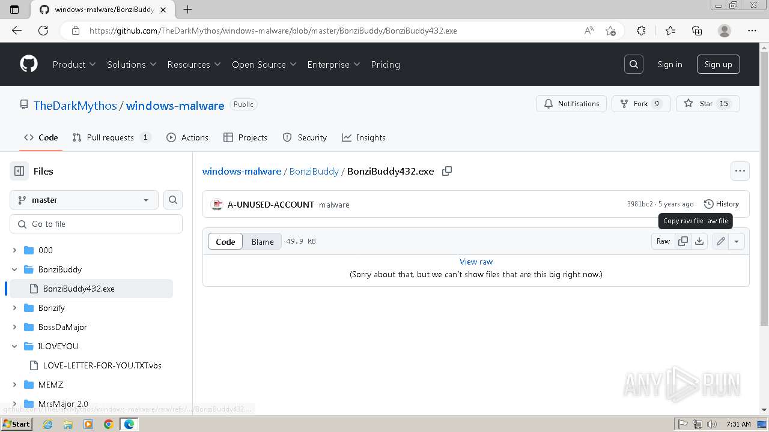Add this page to favorites star icon
Screen dimensions: 769x432
coord(611,31)
